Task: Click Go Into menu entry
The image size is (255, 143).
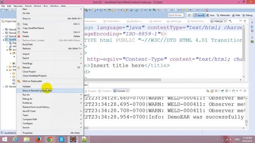Action: tap(50, 13)
